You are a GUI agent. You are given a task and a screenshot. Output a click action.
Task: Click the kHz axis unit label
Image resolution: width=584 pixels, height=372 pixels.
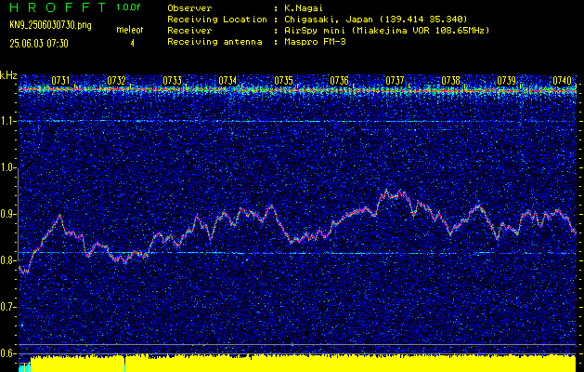(8, 75)
